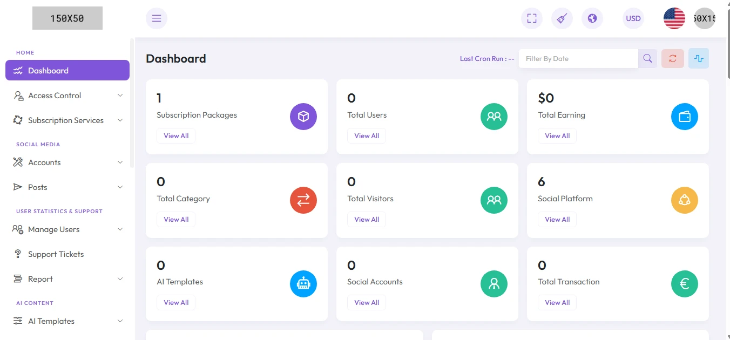Open the globe icon in header
The height and width of the screenshot is (340, 730).
[x=592, y=18]
